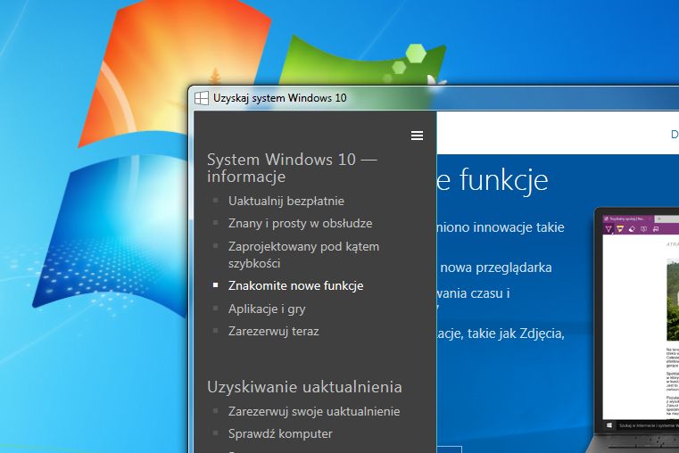Go to 'Zaprojektowany pod kątem szybkości'

303,255
